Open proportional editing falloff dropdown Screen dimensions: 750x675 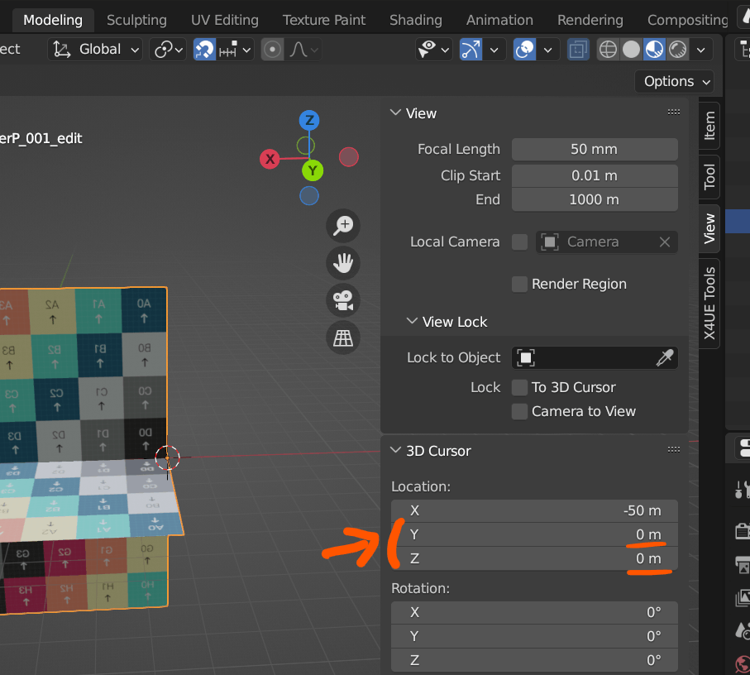(x=303, y=50)
